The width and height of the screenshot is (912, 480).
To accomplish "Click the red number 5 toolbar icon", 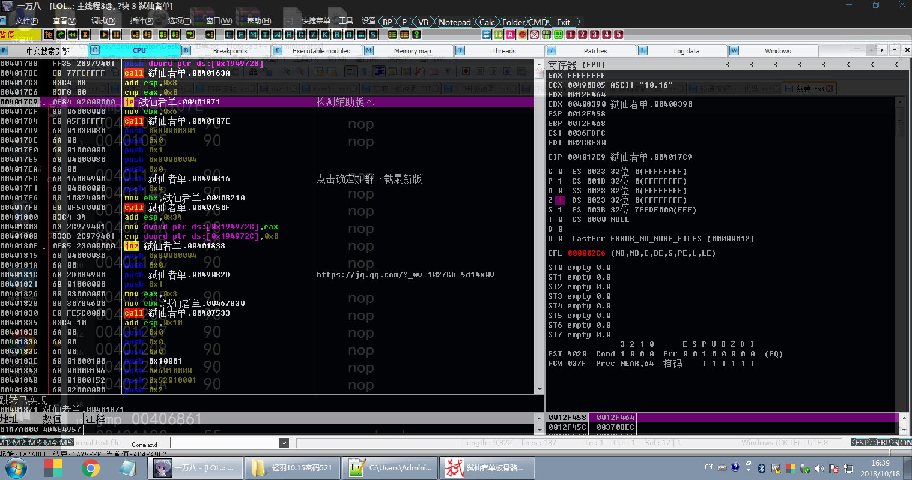I will (618, 34).
